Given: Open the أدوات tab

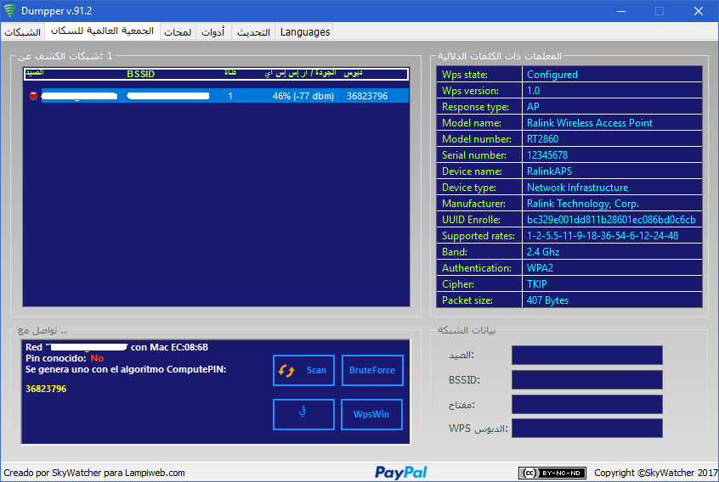Looking at the screenshot, I should click(x=213, y=32).
